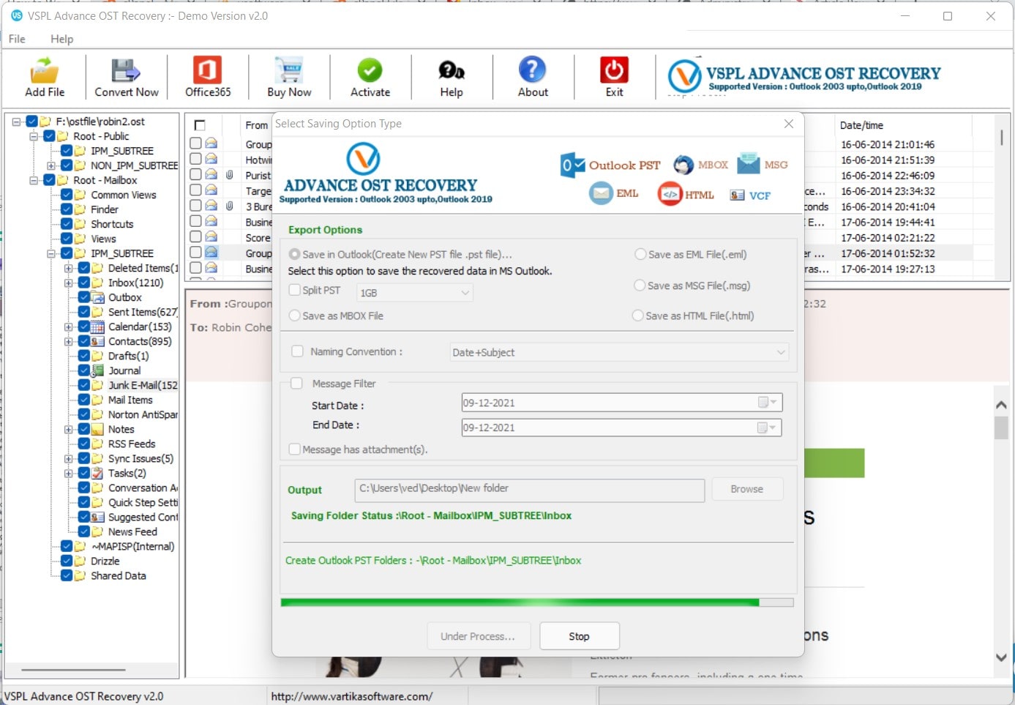Open the Help menu in menu bar
1015x705 pixels.
(61, 39)
